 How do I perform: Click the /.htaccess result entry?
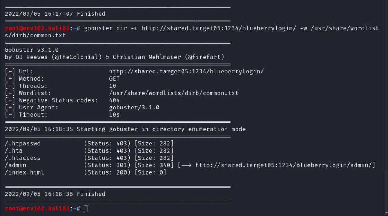click(23, 158)
